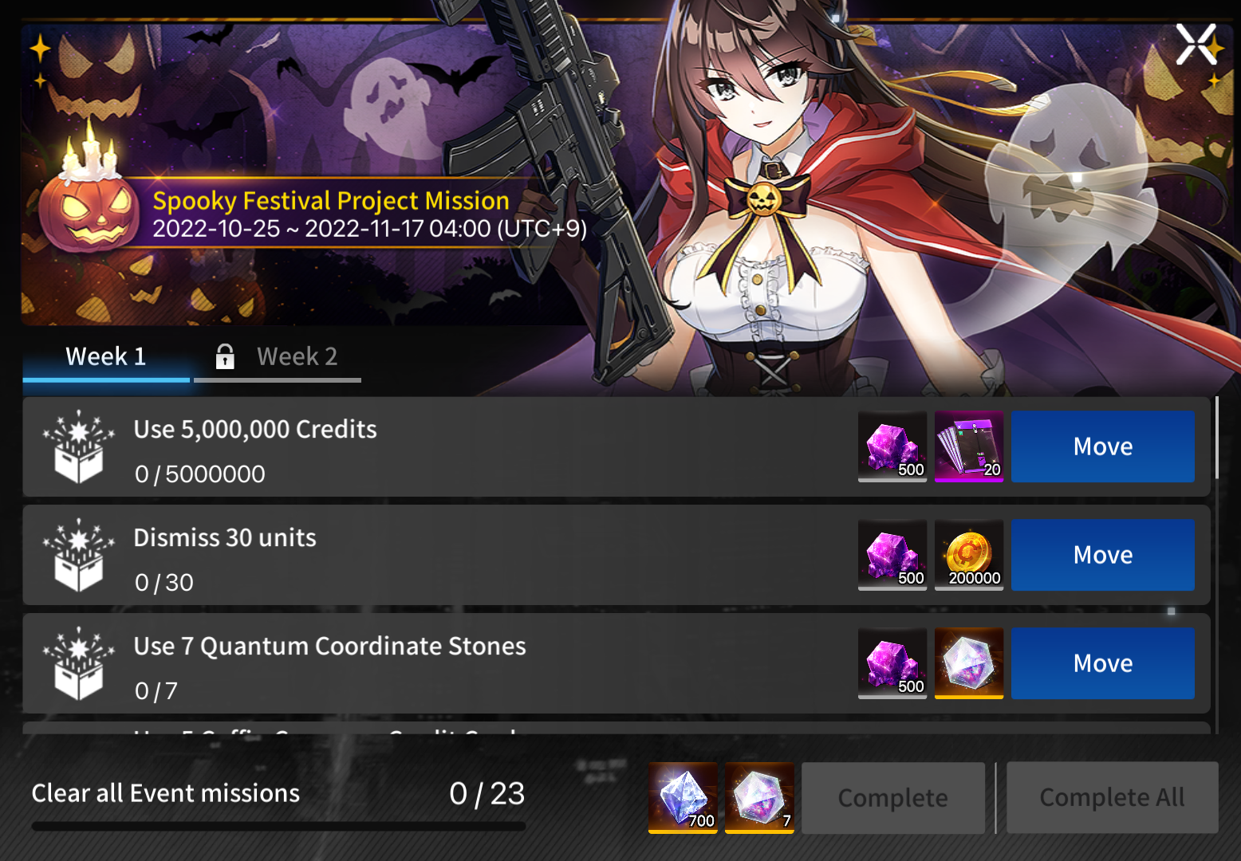Screen dimensions: 1241x861
Task: Select the locked Week 2 tab
Action: click(278, 357)
